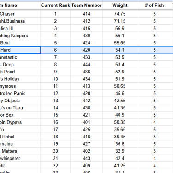Click rank 10 cell

click(x=55, y=79)
